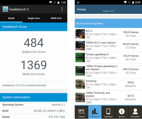Tap the Texturing test thumbnail
The image size is (142, 119).
(80, 84)
